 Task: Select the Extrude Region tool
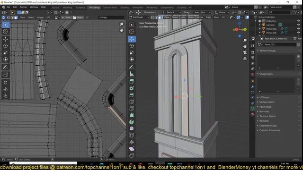pos(132,81)
